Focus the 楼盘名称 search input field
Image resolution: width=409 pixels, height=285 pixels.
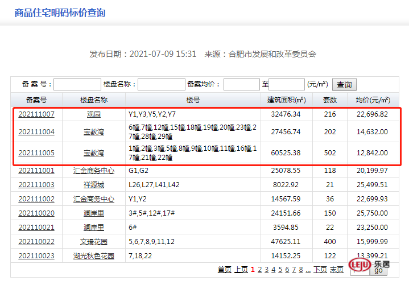162,85
